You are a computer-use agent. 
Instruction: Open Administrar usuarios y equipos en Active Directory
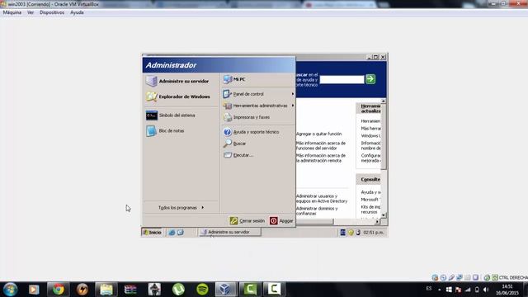322,198
